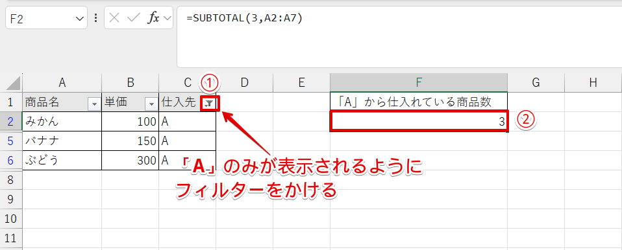Viewport: 622px width, 250px height.
Task: Click cell containing みかん
Action: (62, 122)
